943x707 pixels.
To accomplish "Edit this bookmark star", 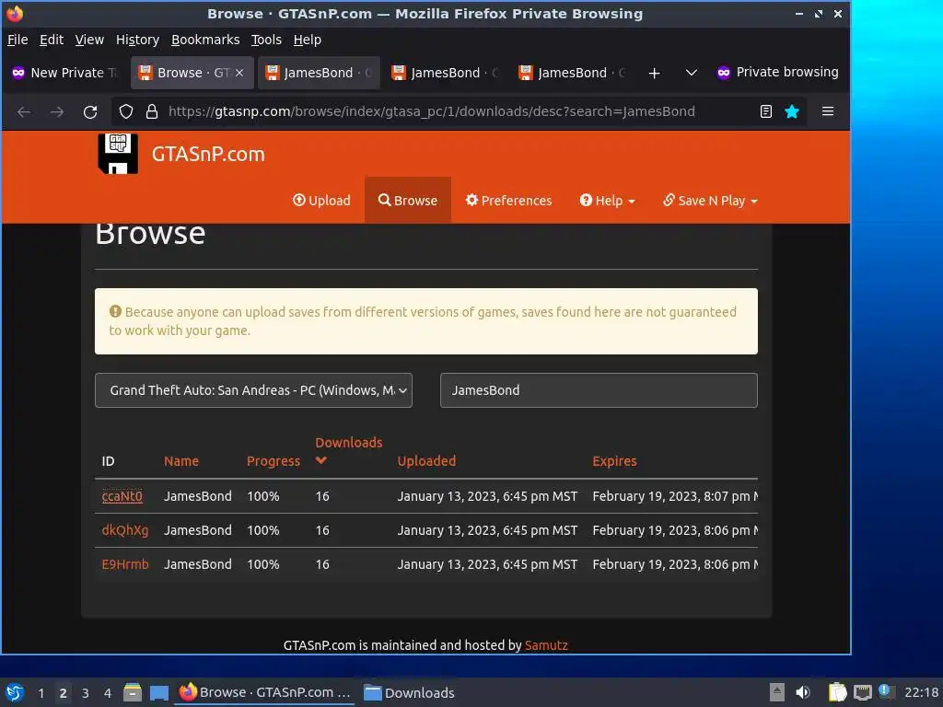I will pos(792,111).
